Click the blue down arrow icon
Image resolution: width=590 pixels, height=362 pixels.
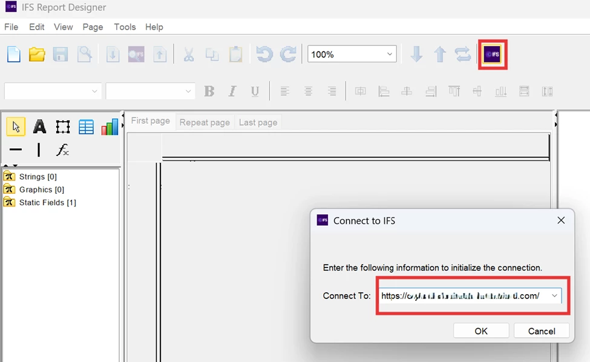click(x=416, y=54)
